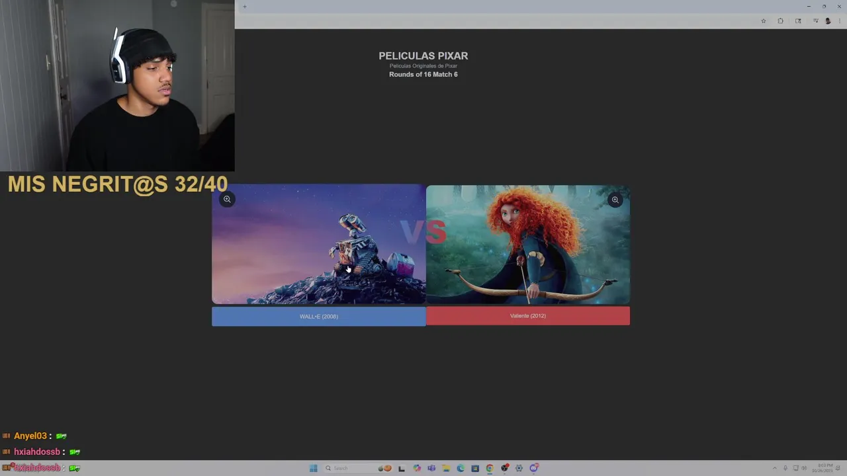Open Microsoft Teams from the taskbar

pos(431,468)
